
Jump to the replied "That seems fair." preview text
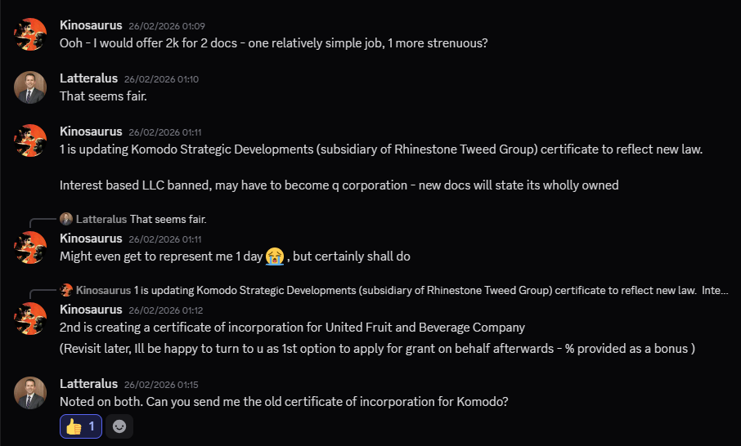click(168, 219)
